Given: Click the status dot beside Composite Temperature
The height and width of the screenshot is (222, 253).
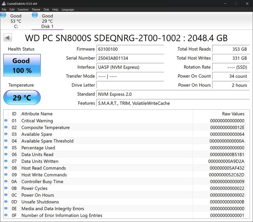Looking at the screenshot, I should [6, 127].
